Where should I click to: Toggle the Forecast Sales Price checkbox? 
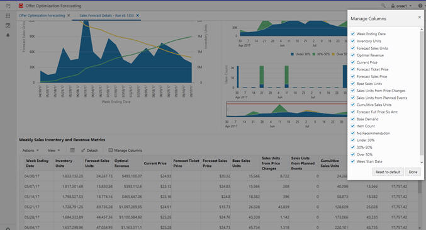pos(352,76)
